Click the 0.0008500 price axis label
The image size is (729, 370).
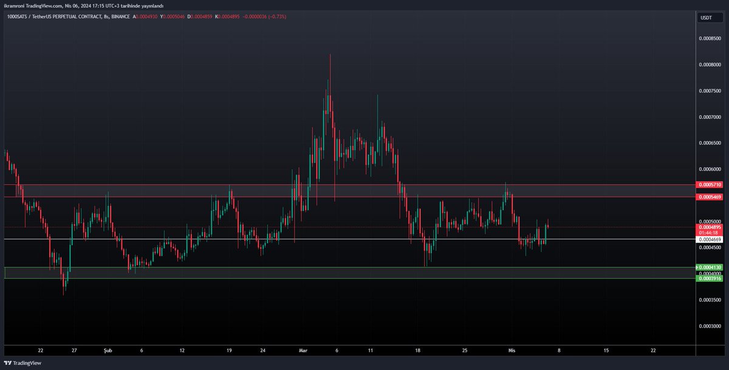pyautogui.click(x=710, y=38)
